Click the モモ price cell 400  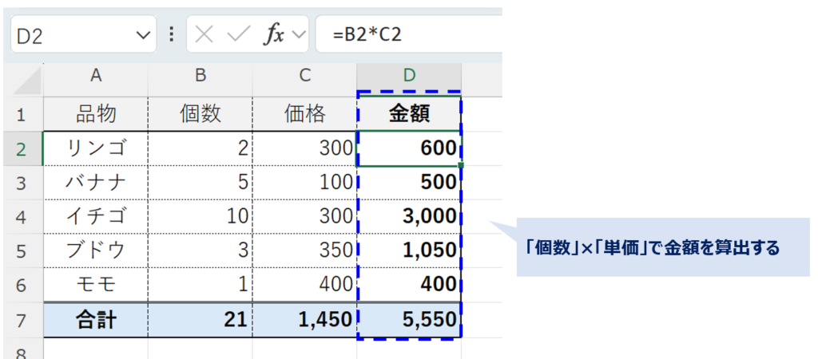coord(304,285)
